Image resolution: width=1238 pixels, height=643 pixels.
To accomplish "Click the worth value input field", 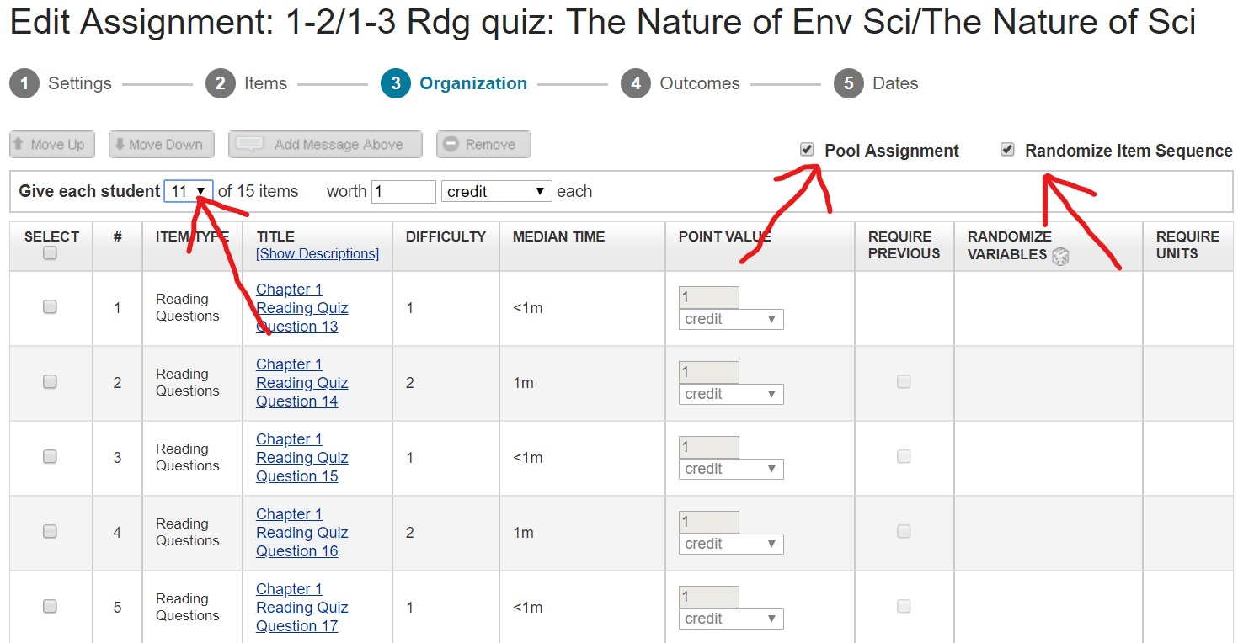I will [x=403, y=192].
